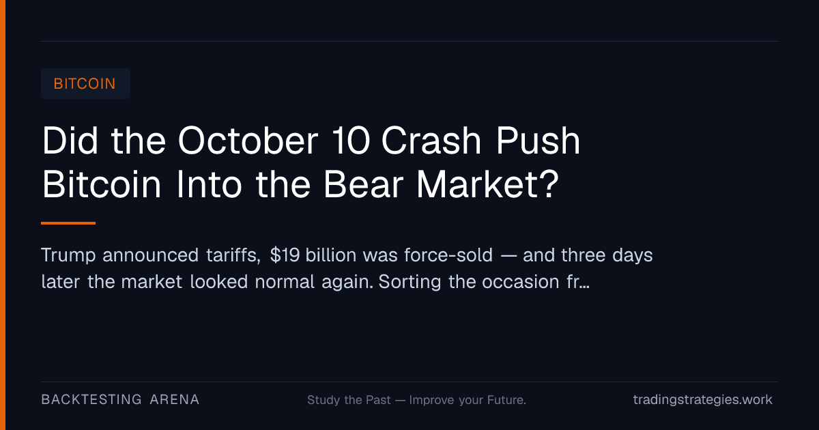819x430 pixels.
Task: Click the top horizontal divider line
Action: pyautogui.click(x=409, y=41)
